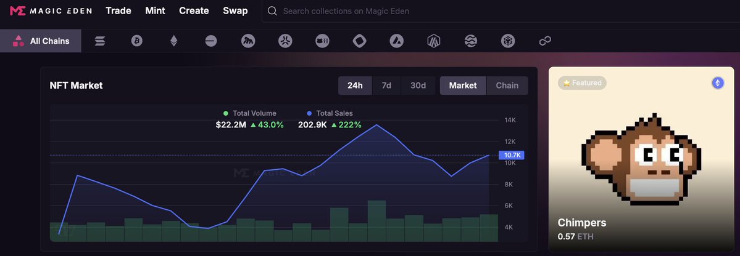This screenshot has height=256, width=740.
Task: Open the Create menu
Action: [194, 11]
